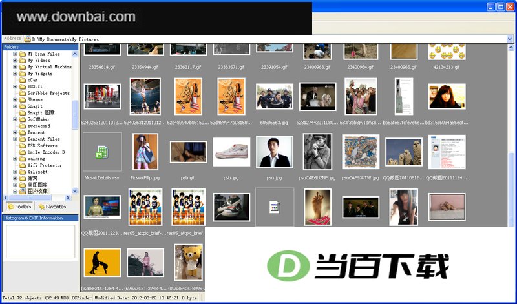This screenshot has height=304, width=517.
Task: Select the QQ截图20111223 news anchor thumbnail
Action: pyautogui.click(x=102, y=207)
